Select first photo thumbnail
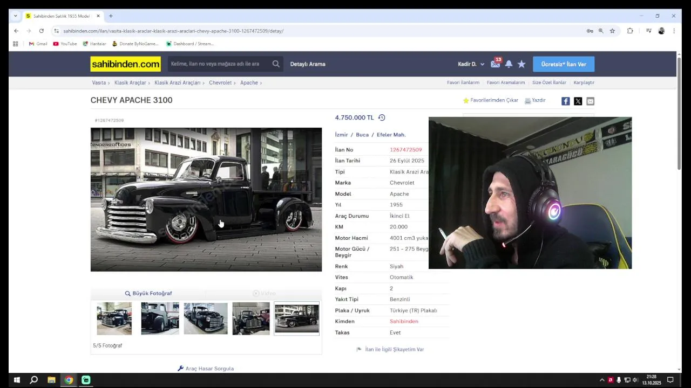Image resolution: width=691 pixels, height=388 pixels. (x=114, y=318)
